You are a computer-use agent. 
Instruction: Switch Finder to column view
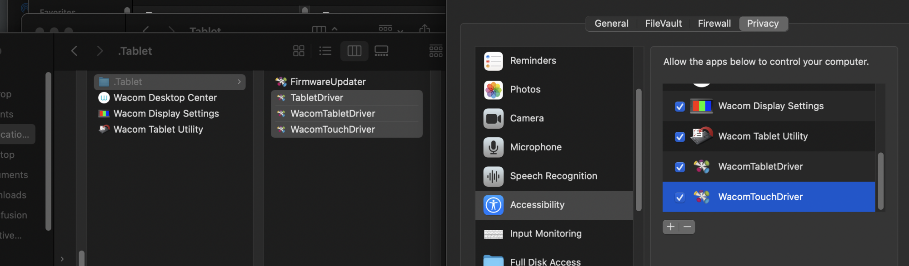354,51
